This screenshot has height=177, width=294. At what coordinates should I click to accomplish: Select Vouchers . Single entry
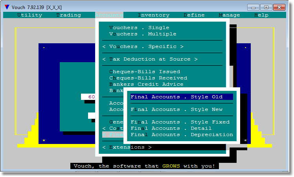tap(139, 28)
